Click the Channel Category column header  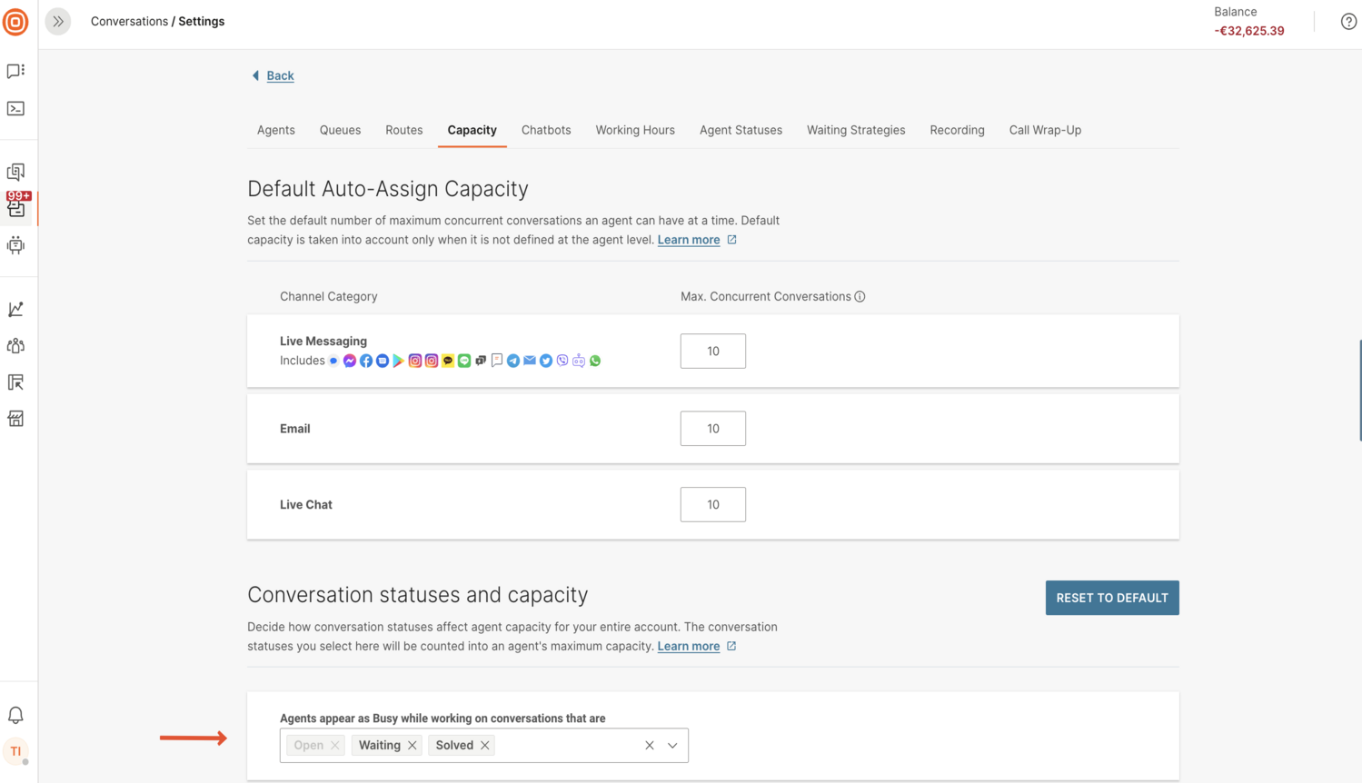[x=329, y=297]
